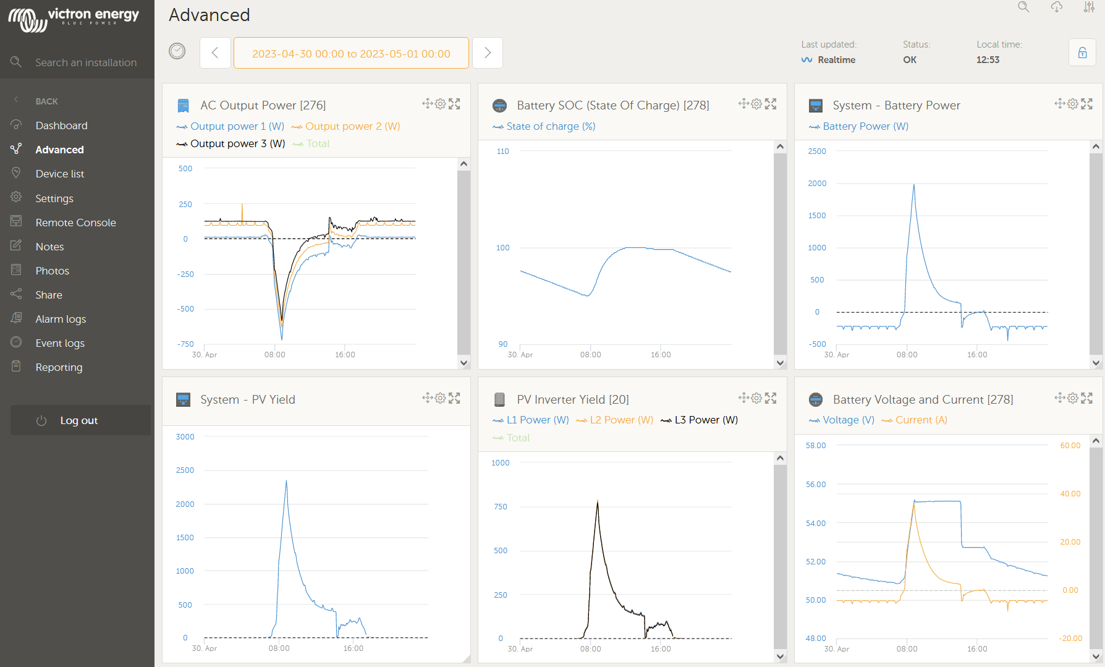Click move handle on System - Battery Power widget
1105x667 pixels.
coord(1059,104)
